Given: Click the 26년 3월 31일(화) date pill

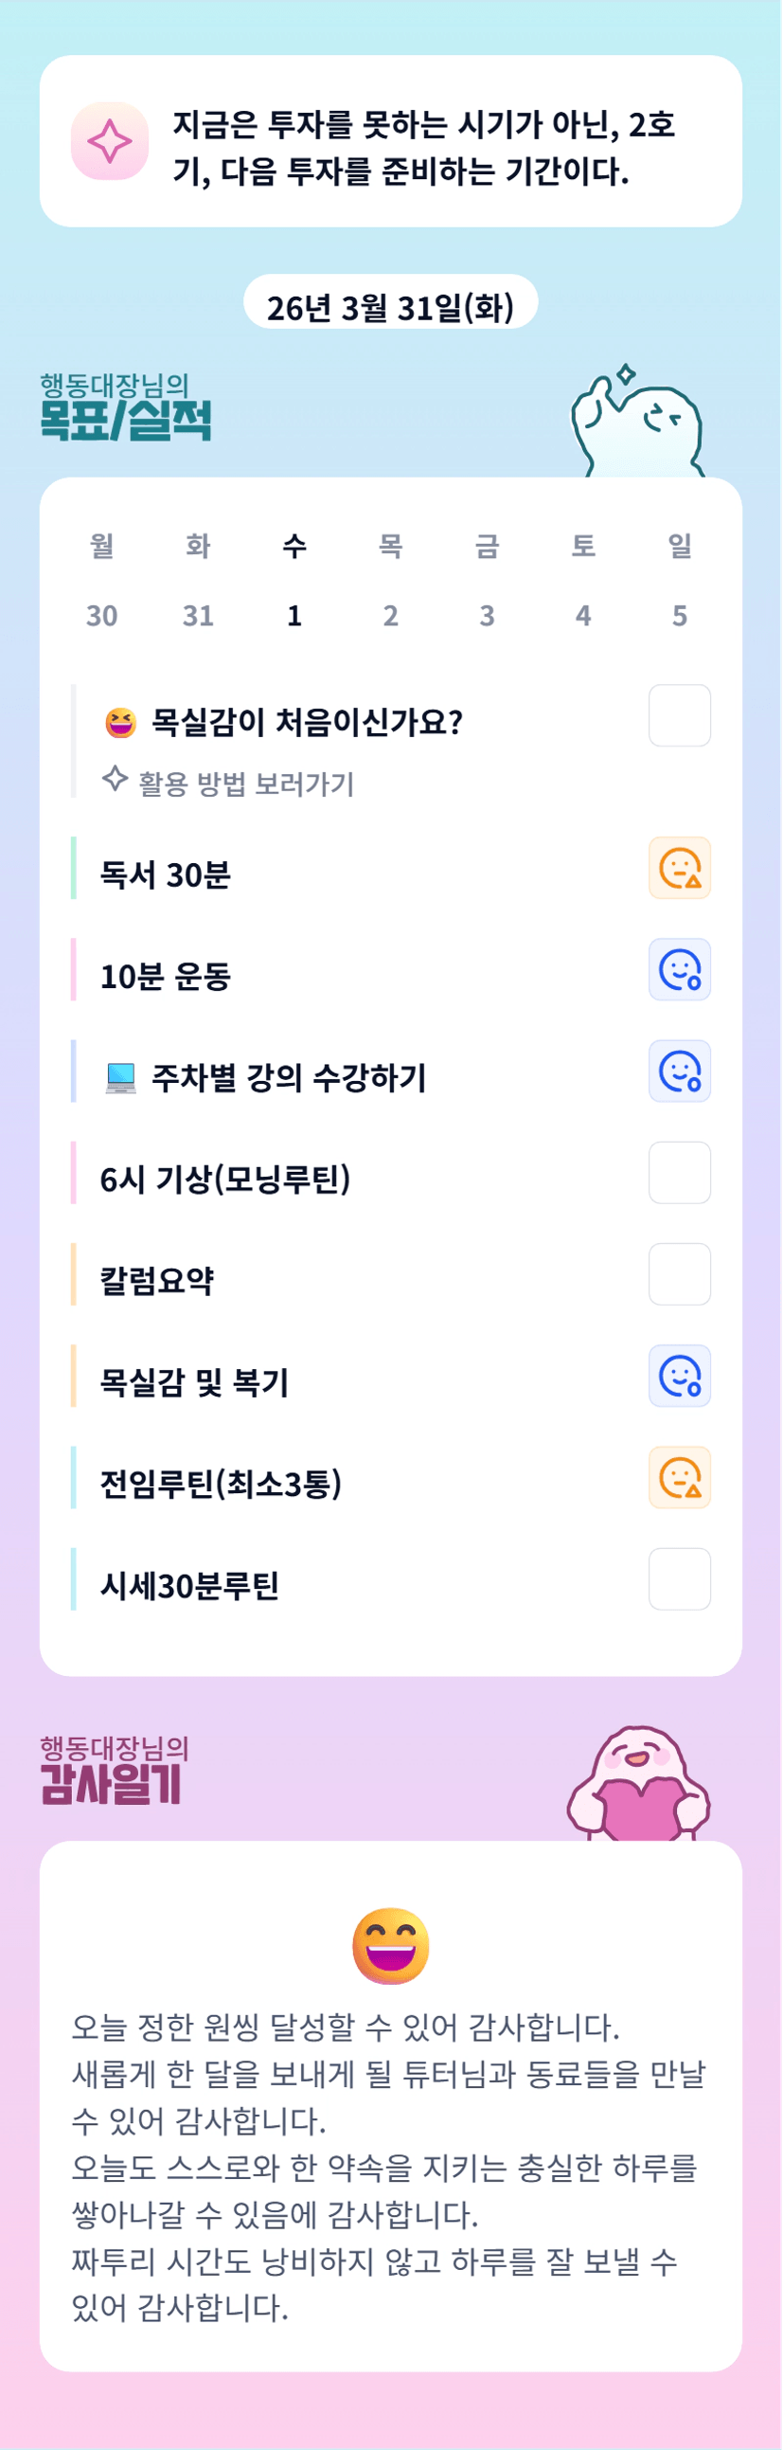Looking at the screenshot, I should pyautogui.click(x=390, y=307).
